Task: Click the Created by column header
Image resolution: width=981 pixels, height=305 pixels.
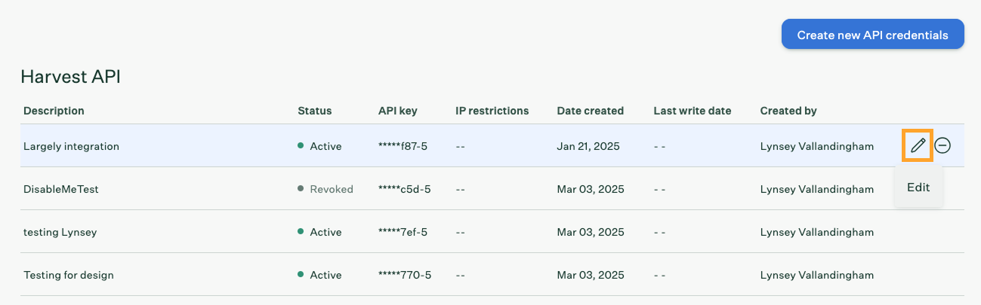Action: pyautogui.click(x=788, y=111)
